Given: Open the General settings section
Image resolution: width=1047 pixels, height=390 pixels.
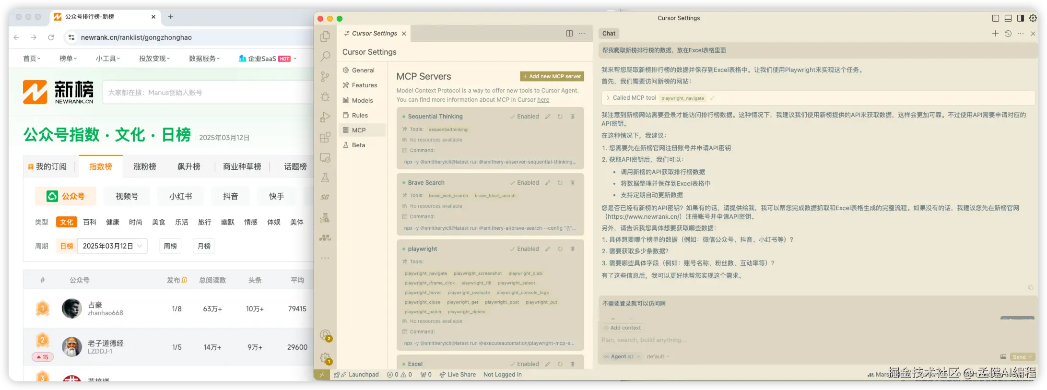Looking at the screenshot, I should (x=363, y=70).
